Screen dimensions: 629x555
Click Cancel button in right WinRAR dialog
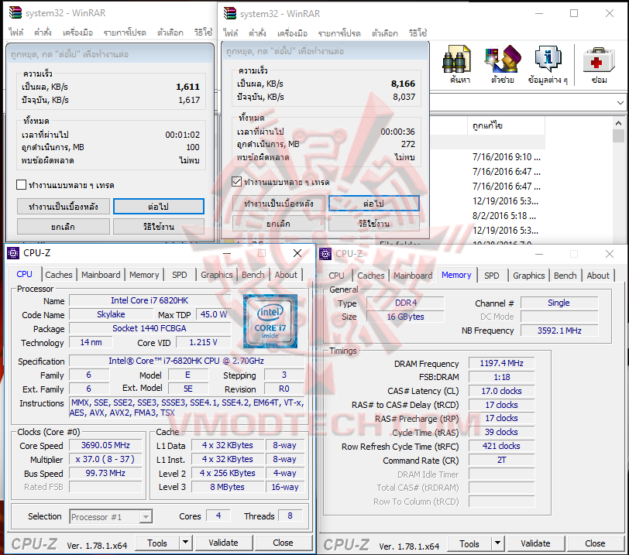[278, 224]
